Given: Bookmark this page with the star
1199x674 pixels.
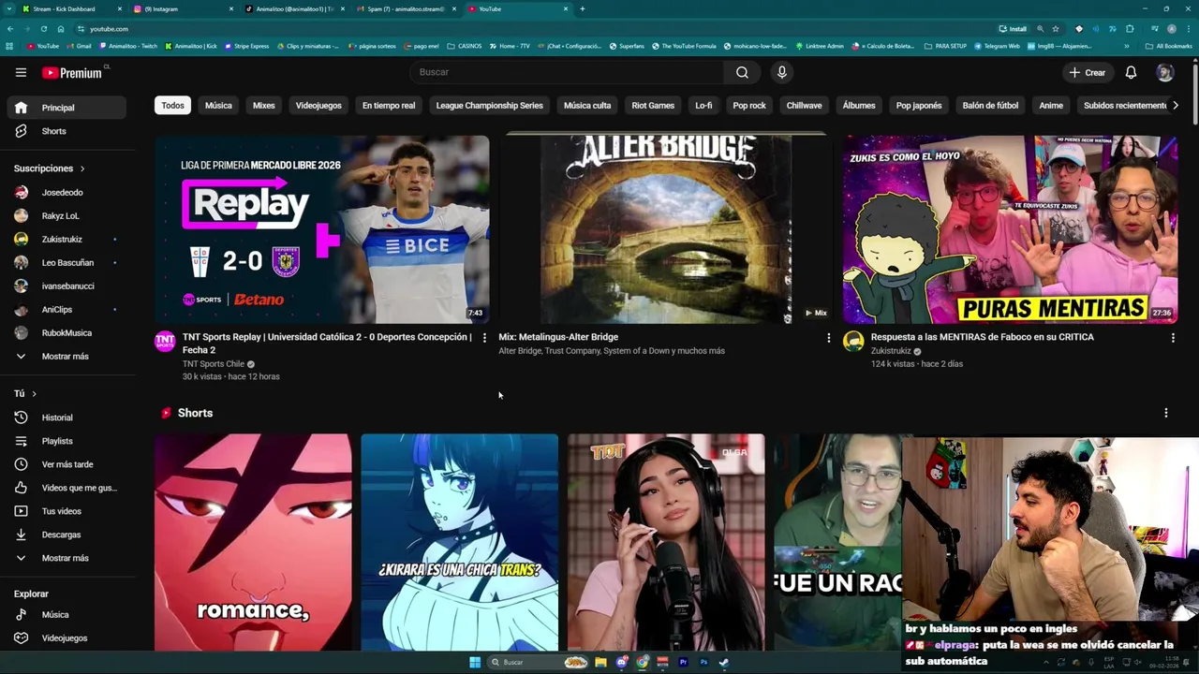Looking at the screenshot, I should 1056,29.
